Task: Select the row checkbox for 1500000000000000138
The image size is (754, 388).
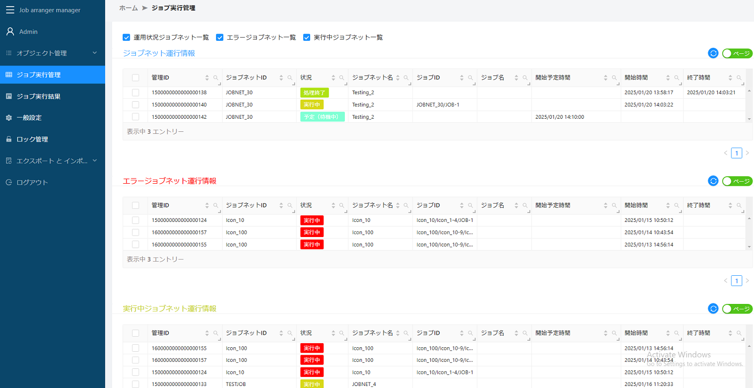Action: coord(135,92)
